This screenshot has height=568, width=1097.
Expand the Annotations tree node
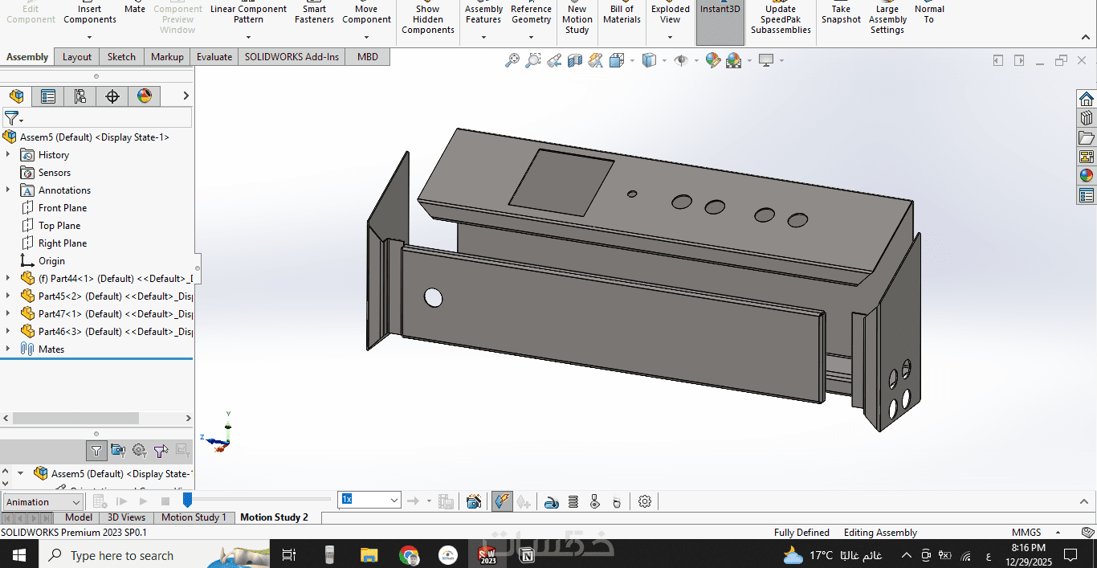click(x=8, y=190)
